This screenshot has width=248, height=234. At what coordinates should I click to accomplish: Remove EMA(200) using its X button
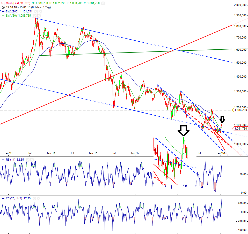point(40,12)
